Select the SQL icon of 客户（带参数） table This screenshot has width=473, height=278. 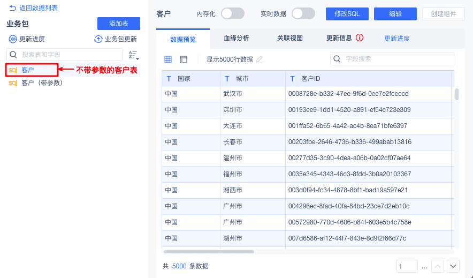[x=13, y=83]
